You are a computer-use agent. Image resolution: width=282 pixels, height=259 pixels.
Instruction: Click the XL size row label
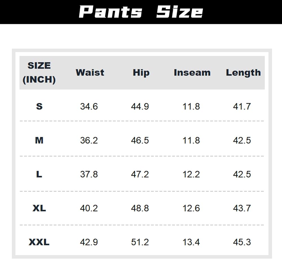point(39,208)
